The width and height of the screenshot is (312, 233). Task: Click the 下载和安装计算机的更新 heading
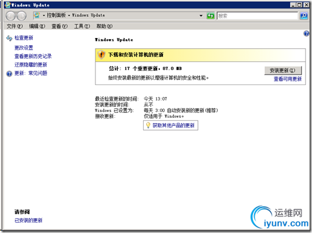(x=135, y=55)
